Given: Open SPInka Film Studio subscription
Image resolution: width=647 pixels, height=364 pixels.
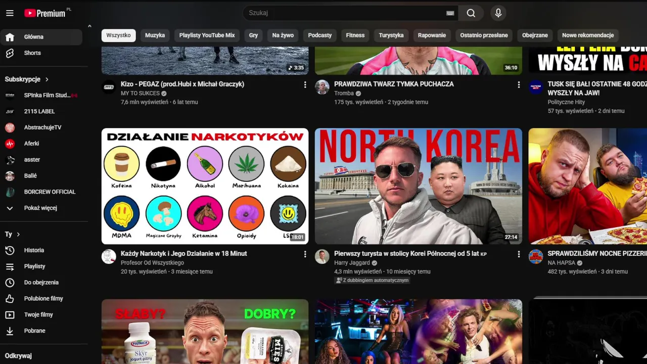Looking at the screenshot, I should 41,95.
